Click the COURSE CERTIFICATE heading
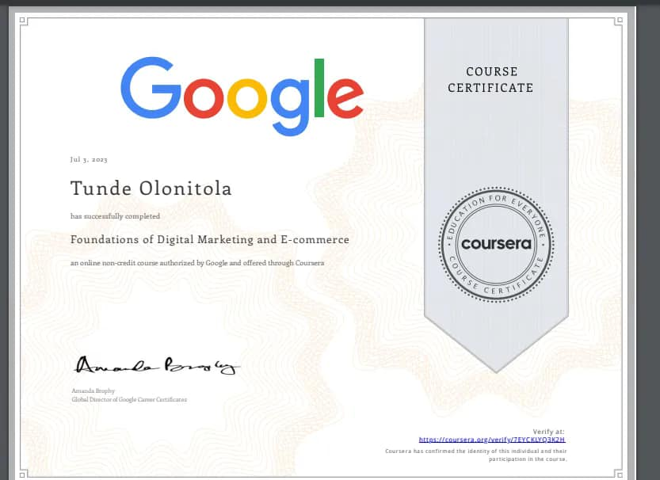The image size is (660, 480). point(490,79)
